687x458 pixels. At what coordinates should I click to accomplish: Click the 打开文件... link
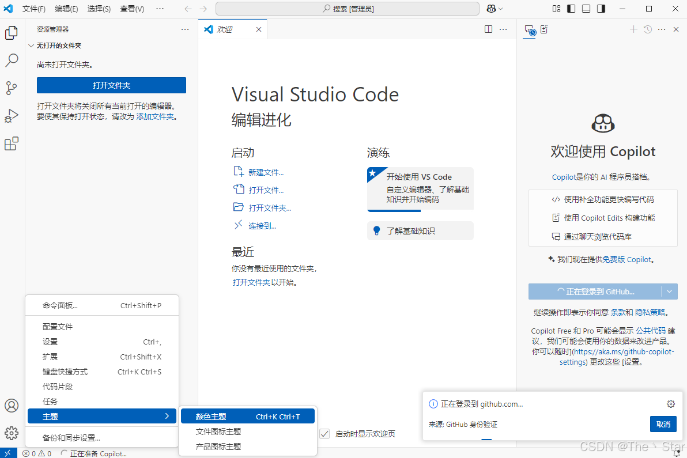(266, 190)
